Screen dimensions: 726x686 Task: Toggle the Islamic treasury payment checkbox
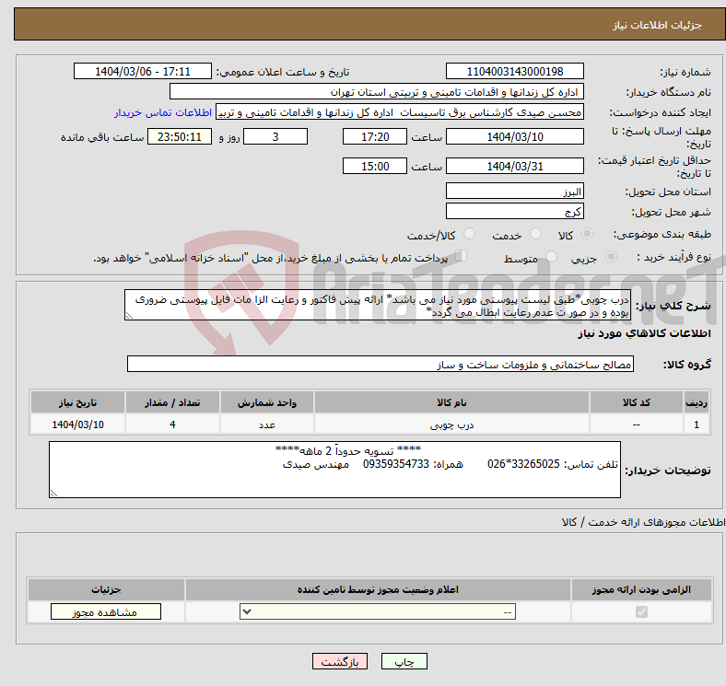pos(462,256)
